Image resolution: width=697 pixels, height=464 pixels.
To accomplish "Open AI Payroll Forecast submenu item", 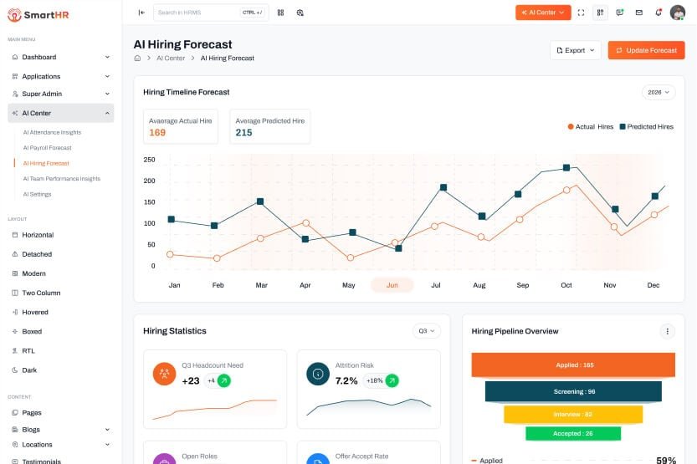I will [x=47, y=147].
